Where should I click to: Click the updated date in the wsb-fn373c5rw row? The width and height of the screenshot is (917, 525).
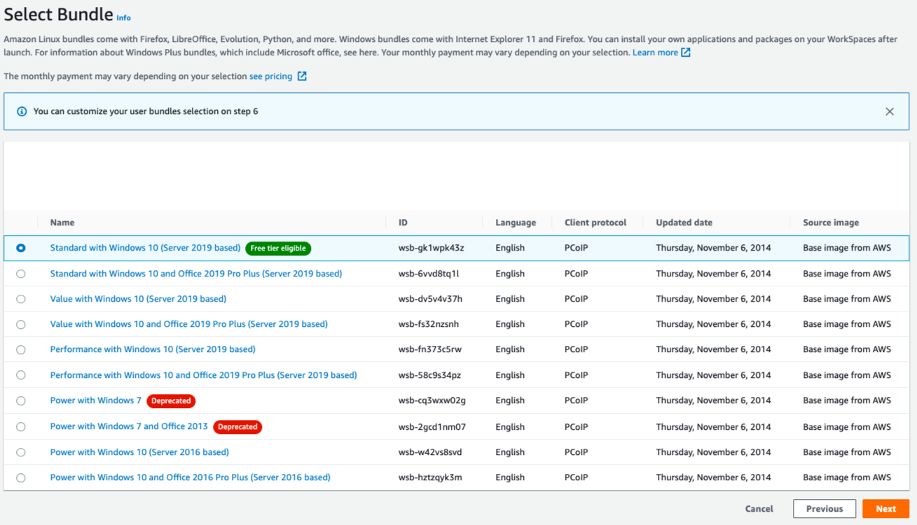pyautogui.click(x=713, y=349)
